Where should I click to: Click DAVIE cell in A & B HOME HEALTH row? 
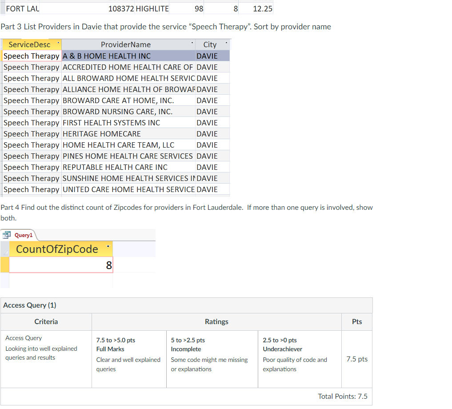[x=212, y=56]
